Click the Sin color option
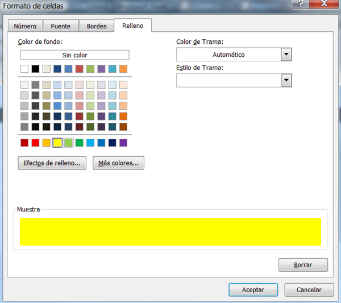This screenshot has height=303, width=341. click(75, 55)
